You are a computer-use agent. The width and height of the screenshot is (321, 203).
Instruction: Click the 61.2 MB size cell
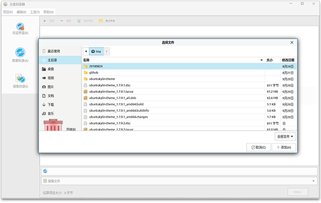272,92
